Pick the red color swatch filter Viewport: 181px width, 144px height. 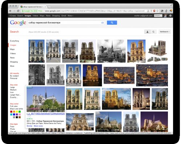click(11, 112)
